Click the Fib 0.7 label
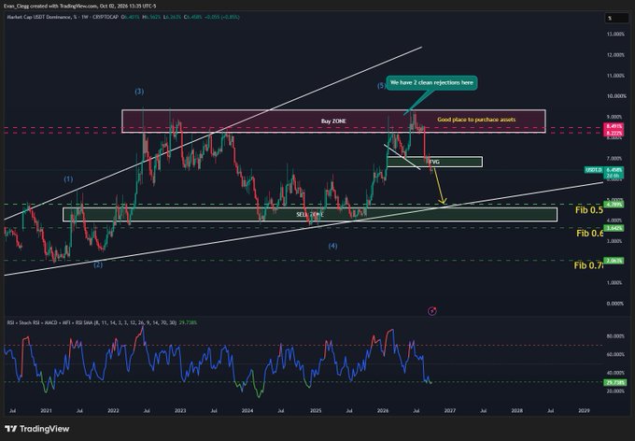This screenshot has width=635, height=441. (x=588, y=265)
